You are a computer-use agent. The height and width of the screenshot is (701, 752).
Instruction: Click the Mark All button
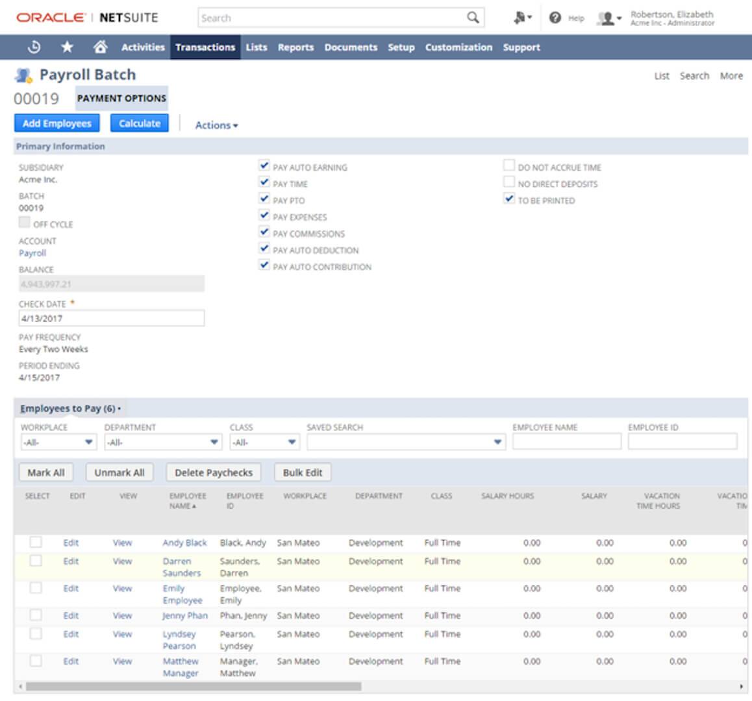46,473
